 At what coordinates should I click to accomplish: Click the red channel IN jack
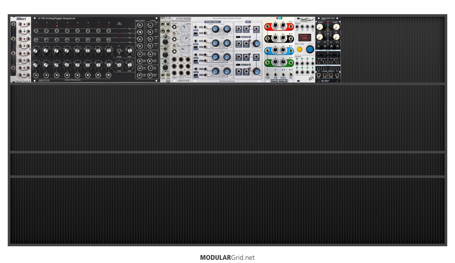267,26
